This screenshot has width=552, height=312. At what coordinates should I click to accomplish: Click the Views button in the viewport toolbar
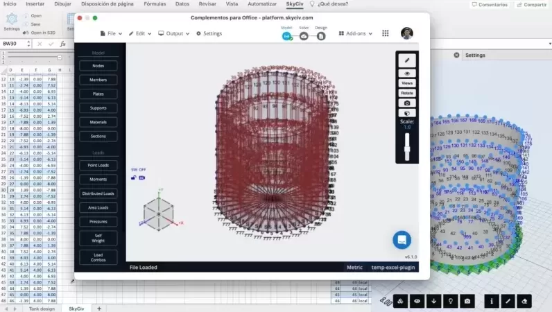coord(407,83)
